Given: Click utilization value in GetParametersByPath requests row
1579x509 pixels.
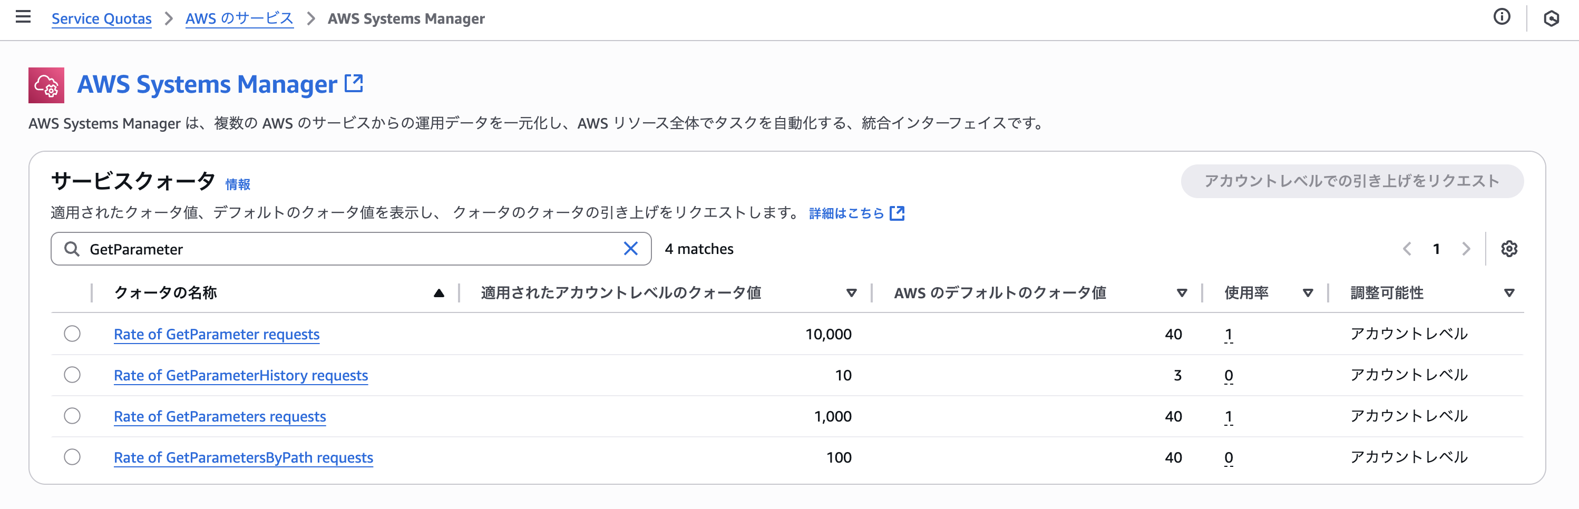Looking at the screenshot, I should click(x=1229, y=457).
